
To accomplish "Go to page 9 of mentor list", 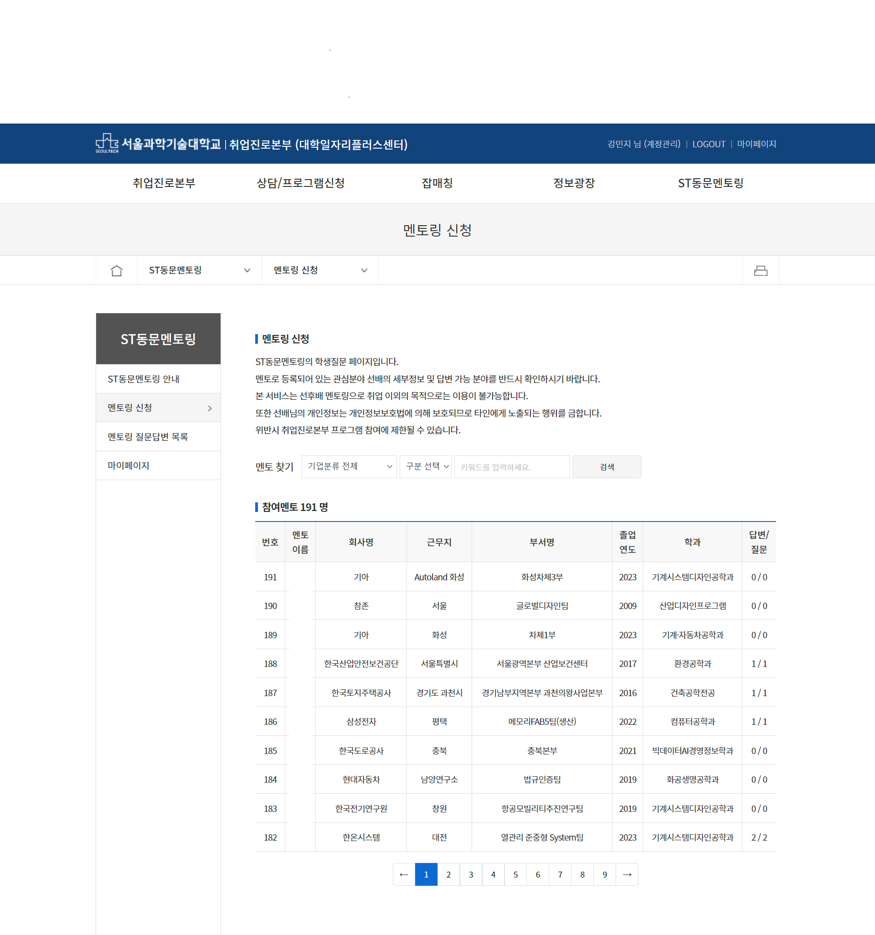I will click(605, 874).
